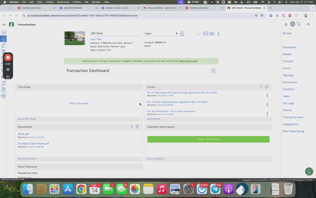Restart the Loom recording
Viewport: 316px width, 198px height.
8,77
